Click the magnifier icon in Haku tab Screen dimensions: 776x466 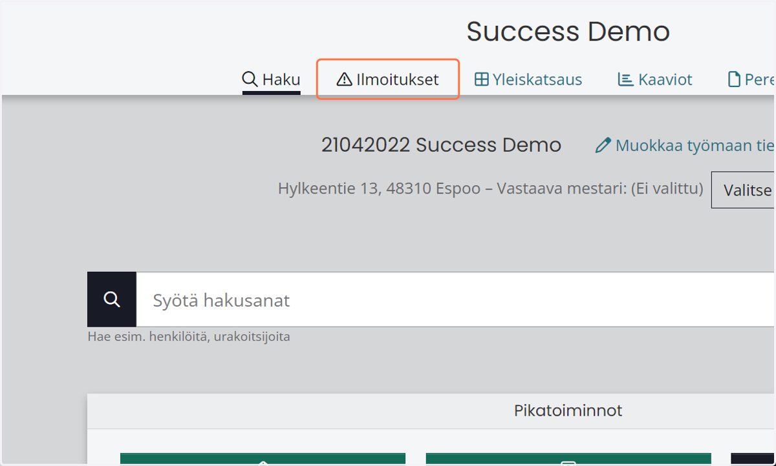[x=250, y=79]
